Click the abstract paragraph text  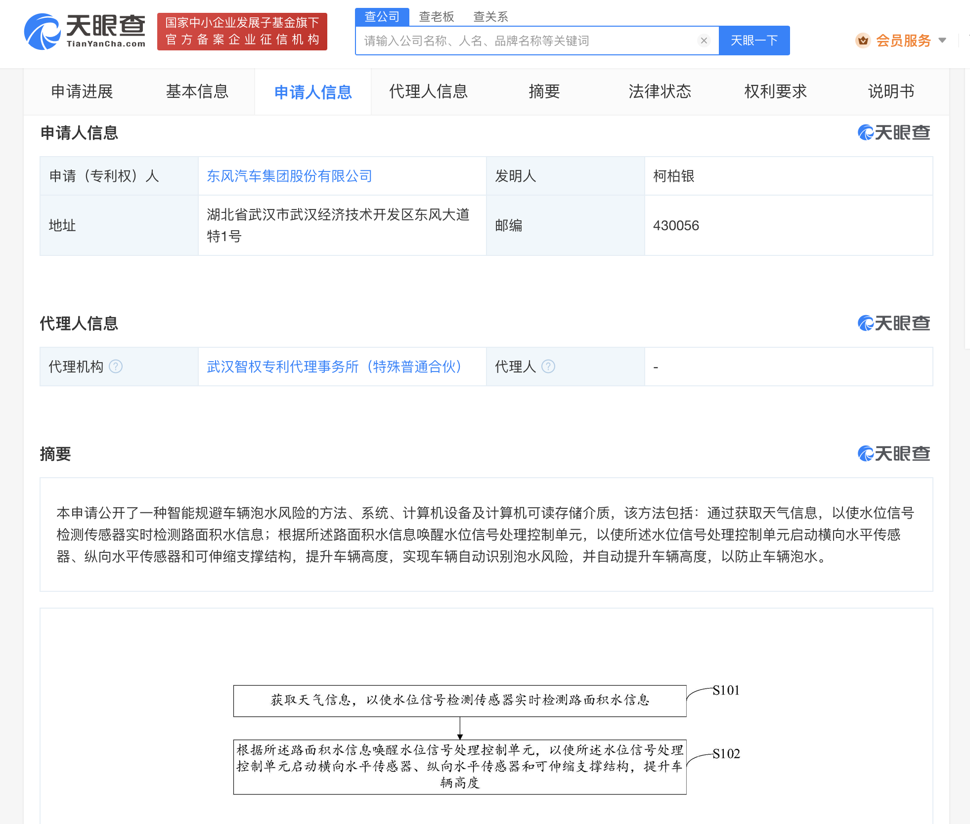click(485, 535)
